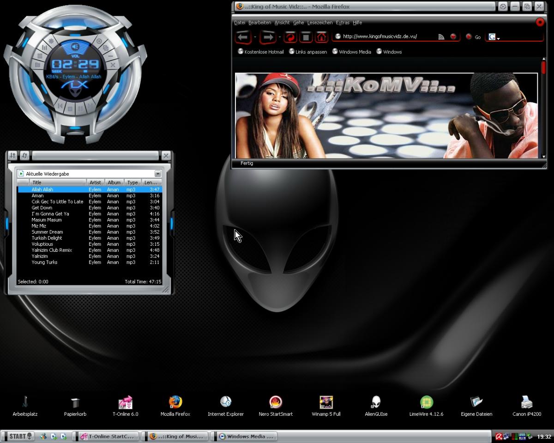
Task: Sort playlist by the Title column
Action: pos(58,182)
